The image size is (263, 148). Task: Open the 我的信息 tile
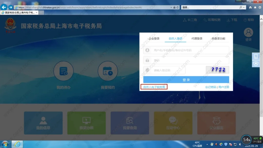pyautogui.click(x=43, y=123)
